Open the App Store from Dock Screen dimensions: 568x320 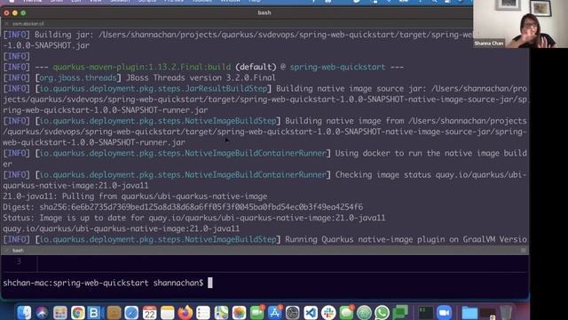[x=275, y=312]
